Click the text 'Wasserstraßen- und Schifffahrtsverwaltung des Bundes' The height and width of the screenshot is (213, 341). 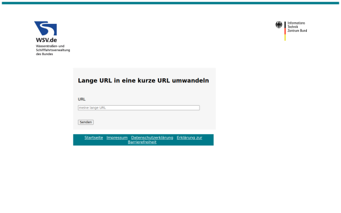pos(53,50)
